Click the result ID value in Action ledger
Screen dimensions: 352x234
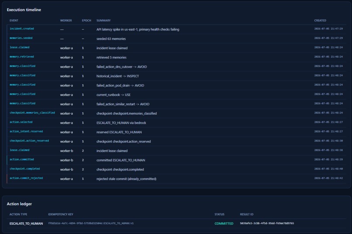point(267,224)
